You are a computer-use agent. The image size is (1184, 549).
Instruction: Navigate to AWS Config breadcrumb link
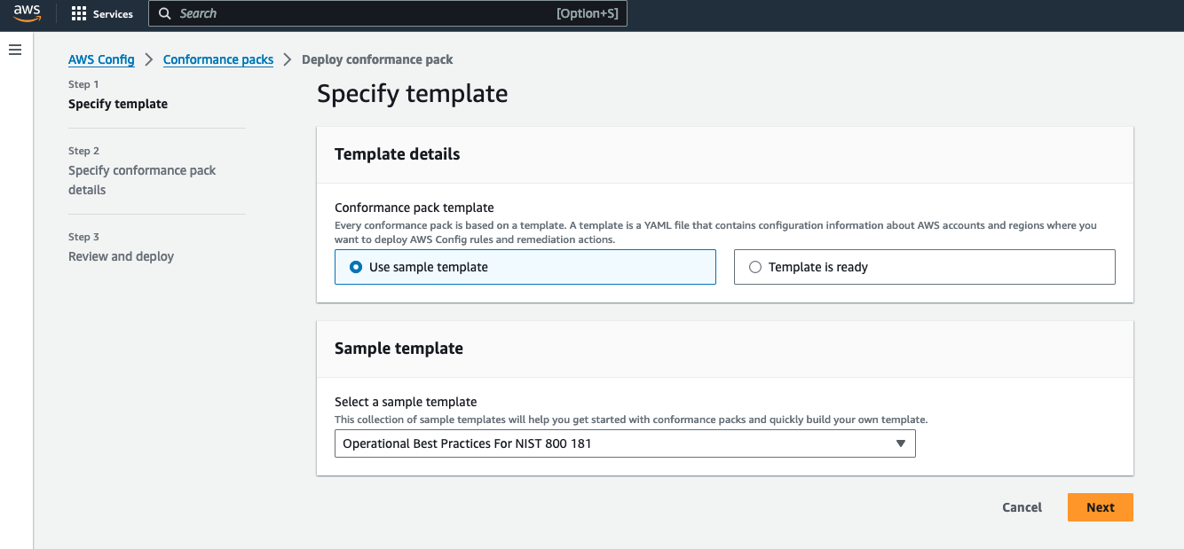pyautogui.click(x=101, y=59)
